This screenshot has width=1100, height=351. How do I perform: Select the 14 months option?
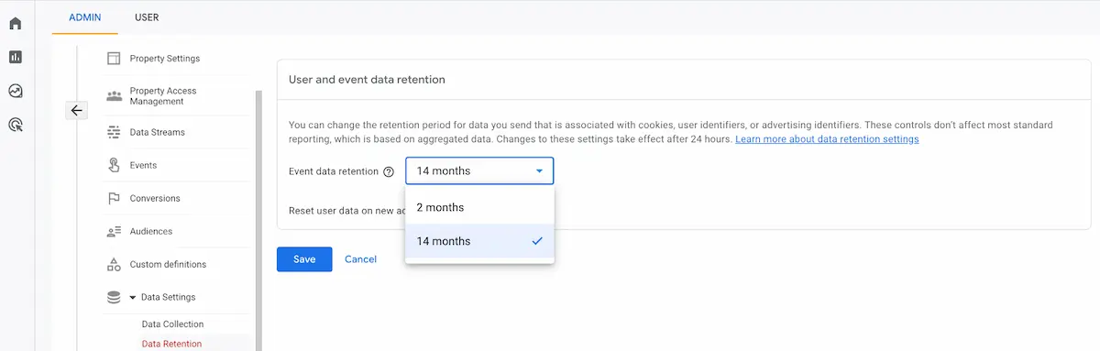point(479,241)
